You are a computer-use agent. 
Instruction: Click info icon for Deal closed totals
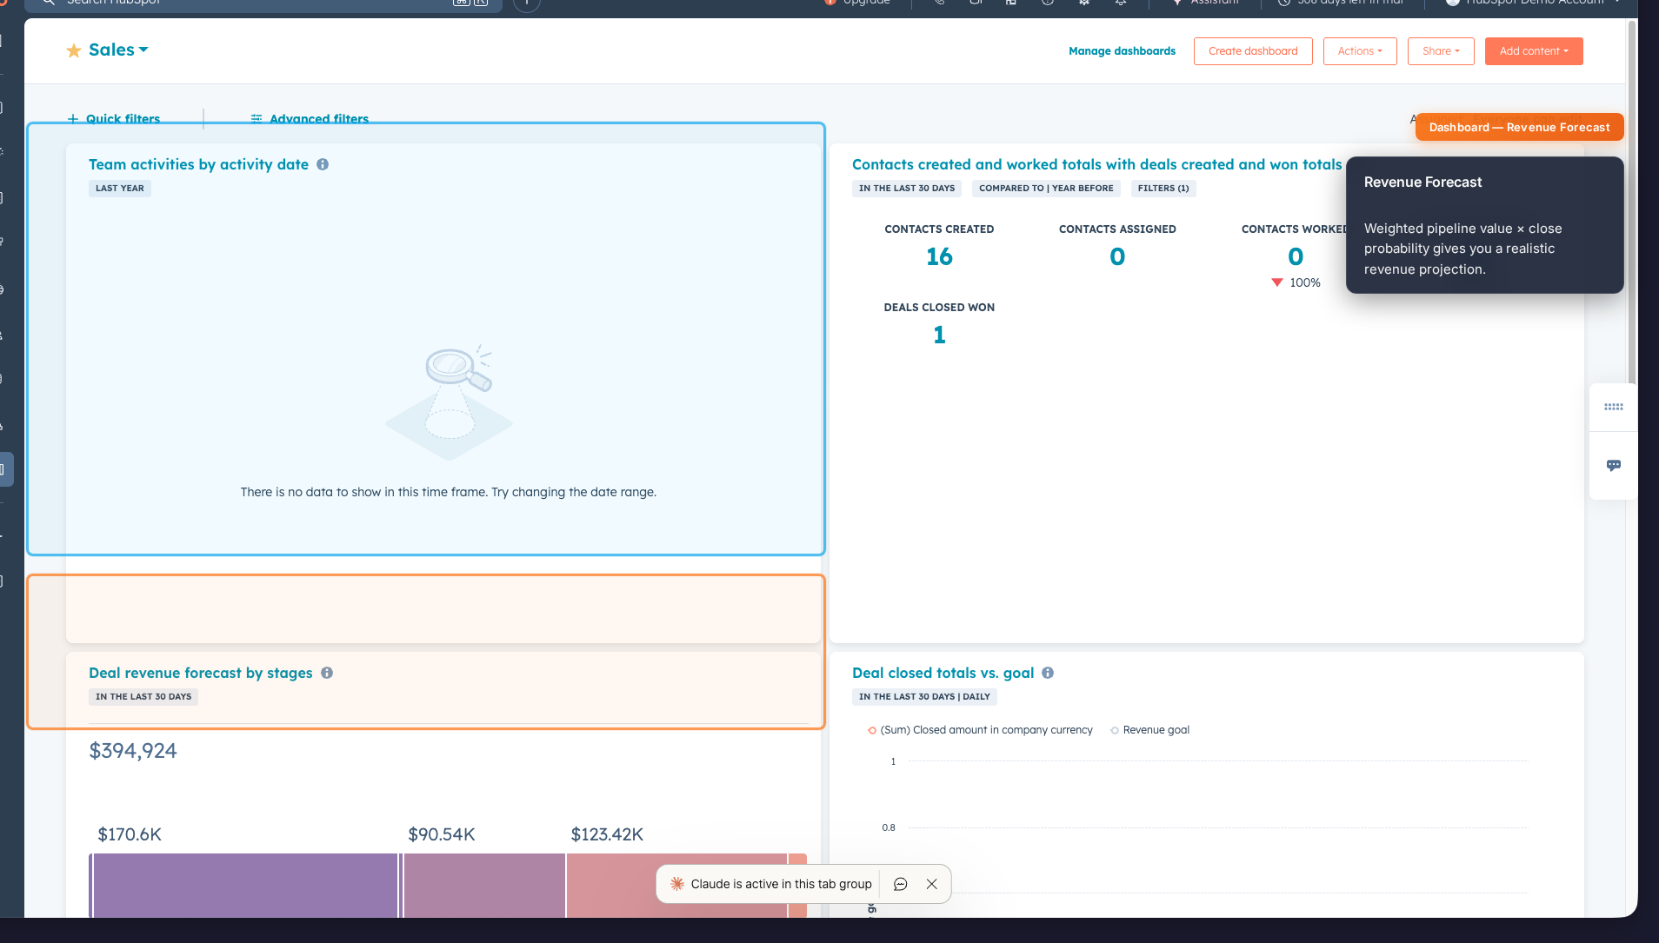click(x=1048, y=673)
